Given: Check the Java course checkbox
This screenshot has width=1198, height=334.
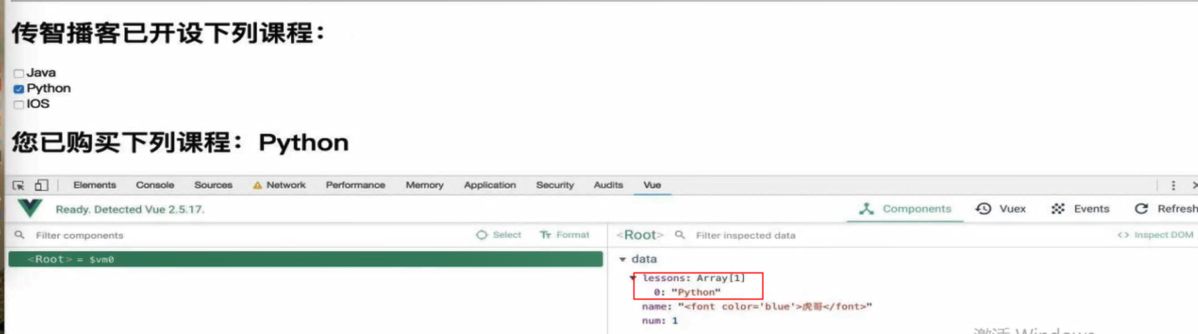Looking at the screenshot, I should click(x=19, y=74).
